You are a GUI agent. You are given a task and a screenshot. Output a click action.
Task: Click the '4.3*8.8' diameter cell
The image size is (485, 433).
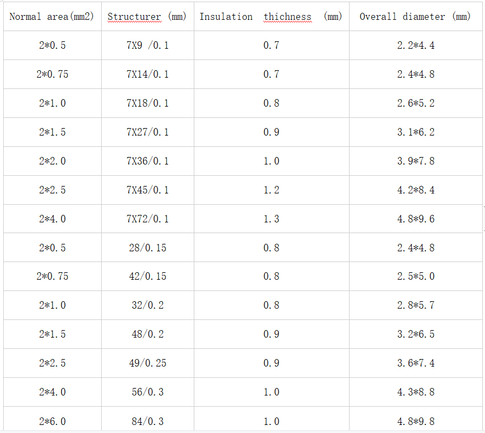415,392
